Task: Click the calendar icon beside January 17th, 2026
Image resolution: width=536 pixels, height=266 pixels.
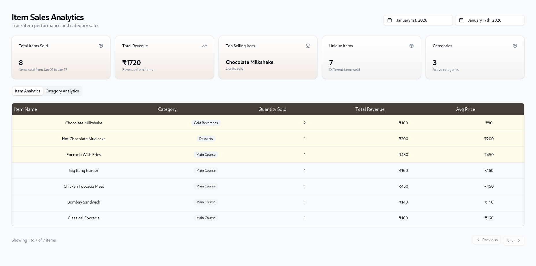Action: tap(461, 20)
